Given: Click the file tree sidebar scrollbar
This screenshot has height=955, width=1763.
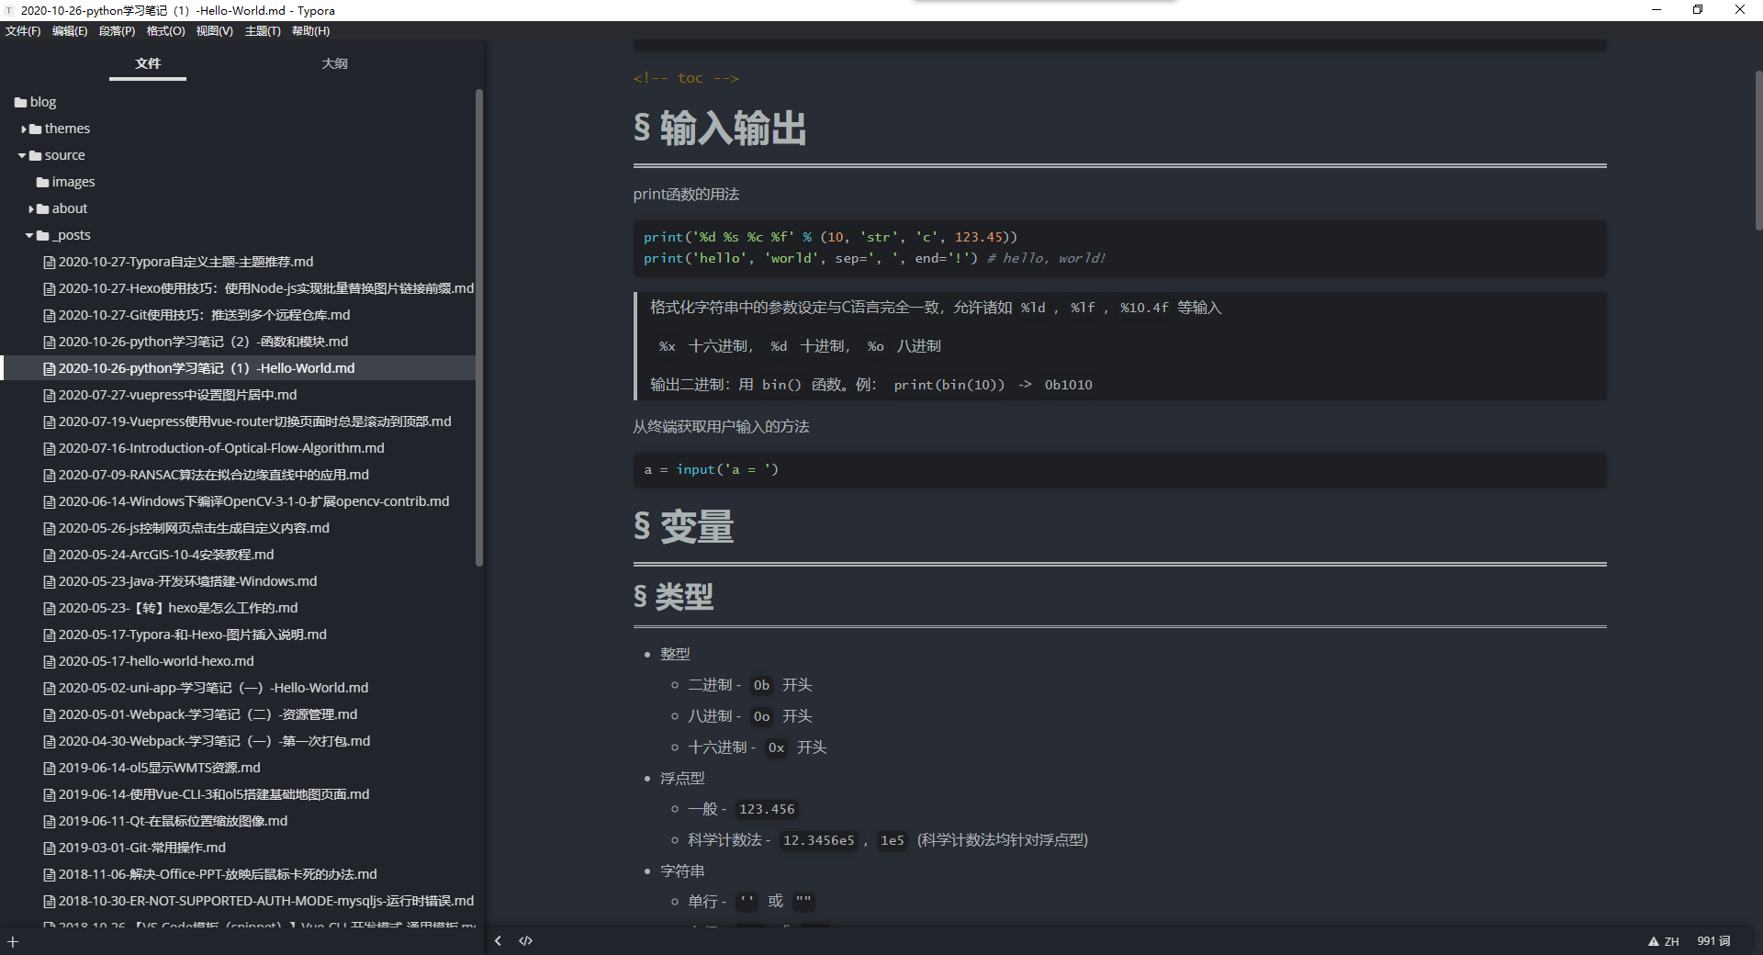Looking at the screenshot, I should coord(478,326).
